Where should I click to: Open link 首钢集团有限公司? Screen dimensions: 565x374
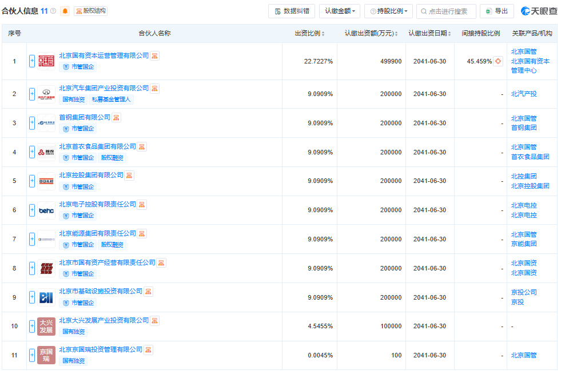(x=85, y=117)
